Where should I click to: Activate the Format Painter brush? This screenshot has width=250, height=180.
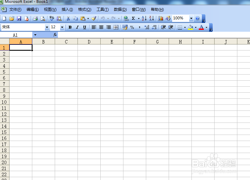[94, 18]
